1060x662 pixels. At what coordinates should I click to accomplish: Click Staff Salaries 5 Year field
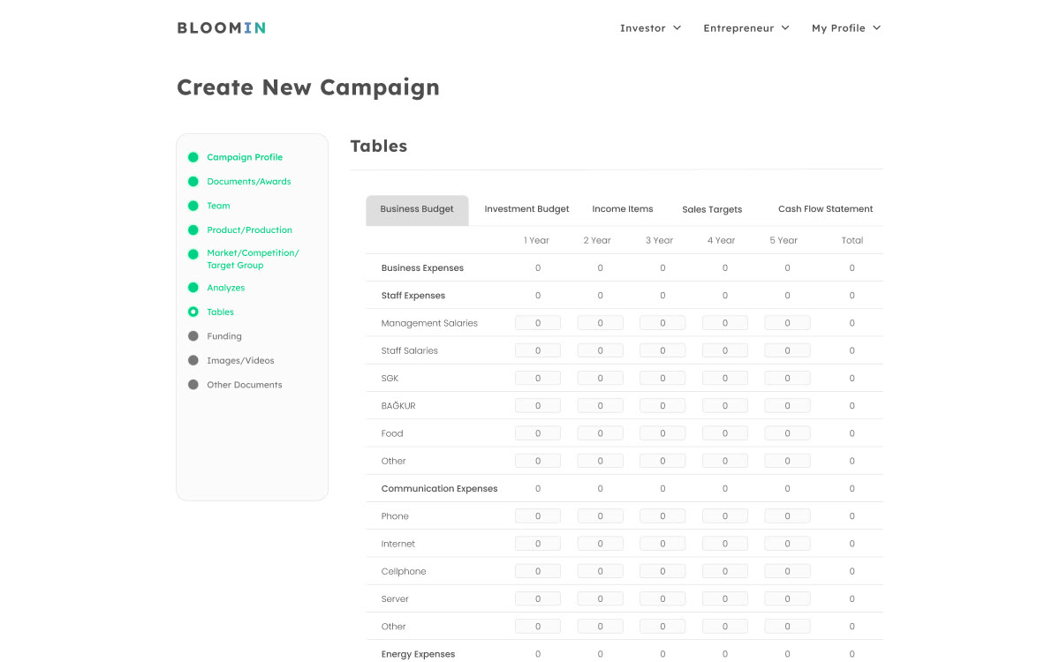coord(788,350)
